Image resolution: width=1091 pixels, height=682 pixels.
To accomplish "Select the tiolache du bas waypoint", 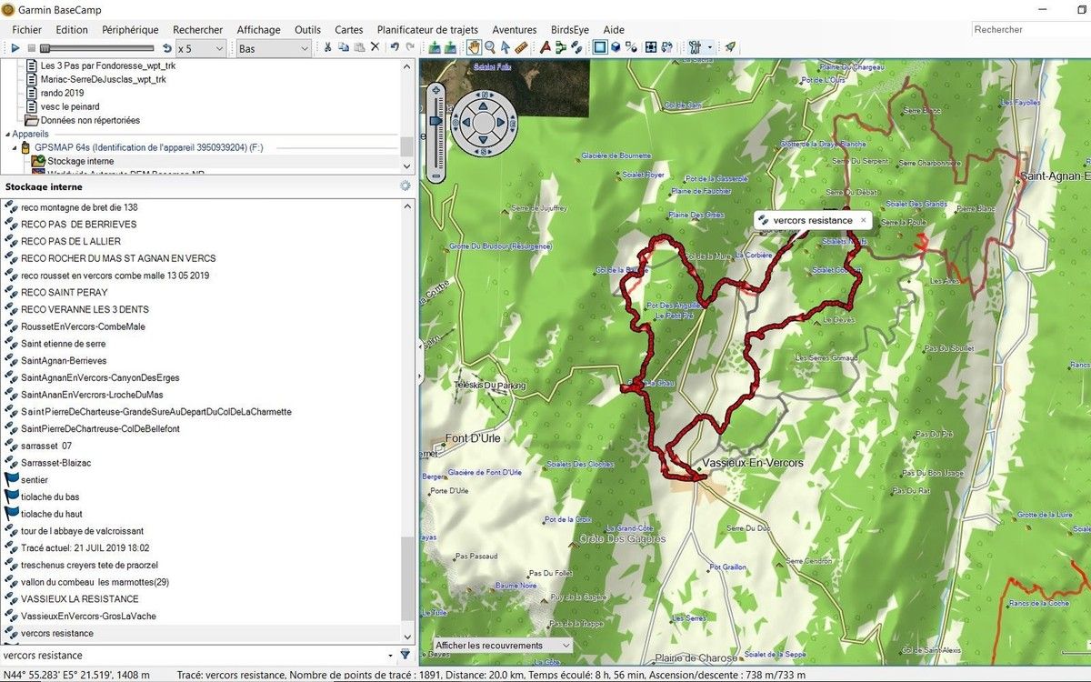I will point(50,496).
